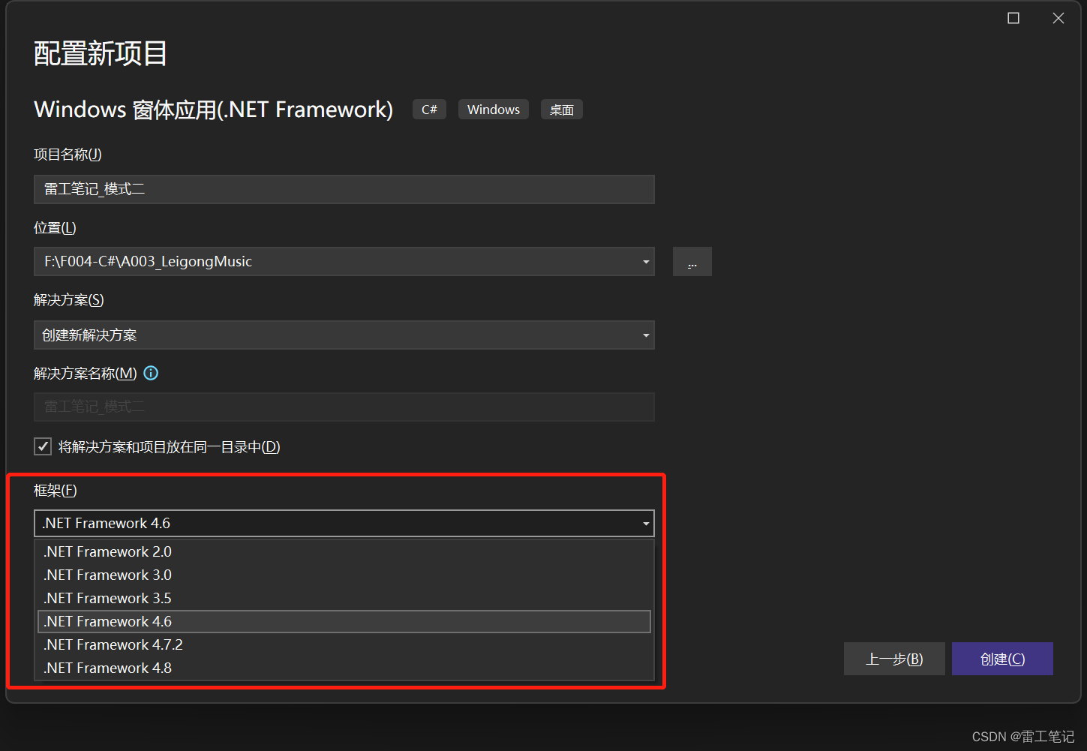1087x751 pixels.
Task: Open the 位置 path dropdown arrow
Action: 645,262
